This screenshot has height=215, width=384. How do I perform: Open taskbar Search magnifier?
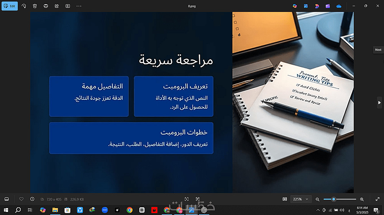18,210
